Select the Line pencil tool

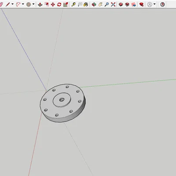point(7,4)
